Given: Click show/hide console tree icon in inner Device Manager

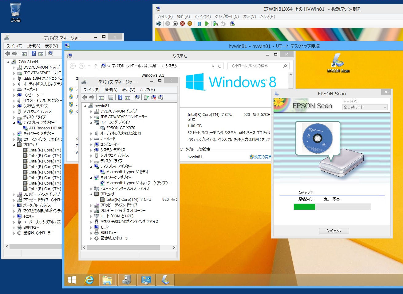Looking at the screenshot, I should (101, 97).
